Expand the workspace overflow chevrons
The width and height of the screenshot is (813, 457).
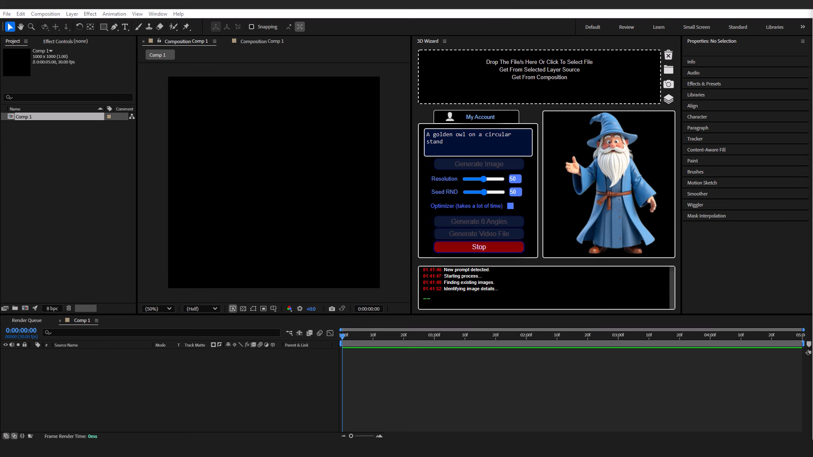point(802,27)
